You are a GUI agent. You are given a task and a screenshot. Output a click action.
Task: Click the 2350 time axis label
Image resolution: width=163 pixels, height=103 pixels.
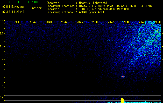coord(158,22)
